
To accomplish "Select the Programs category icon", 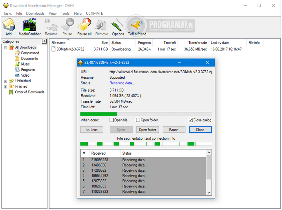I will (x=17, y=70).
